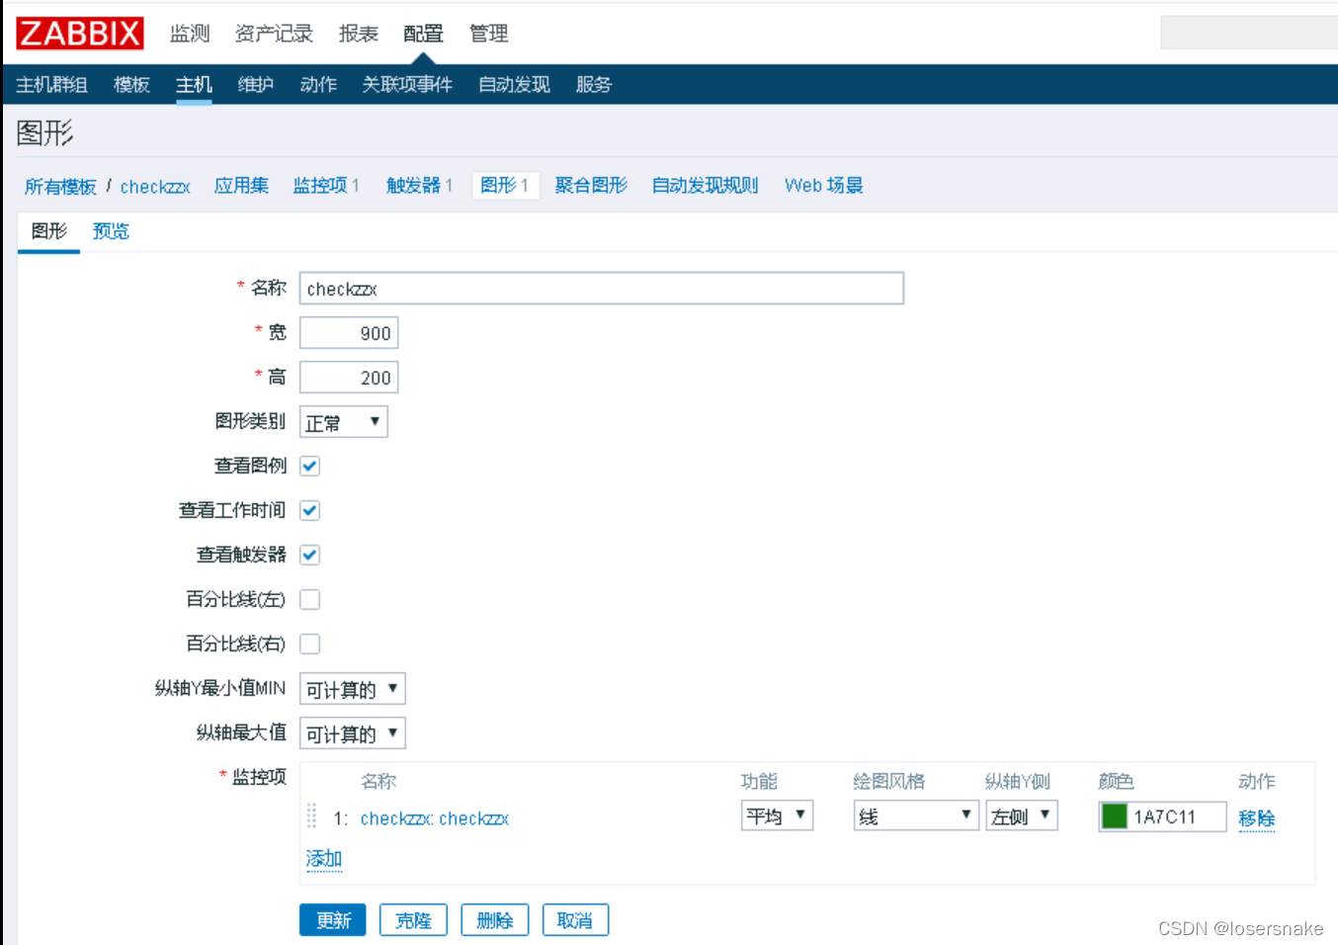This screenshot has height=945, width=1338.
Task: Go to 维护 submenu
Action: pos(256,85)
